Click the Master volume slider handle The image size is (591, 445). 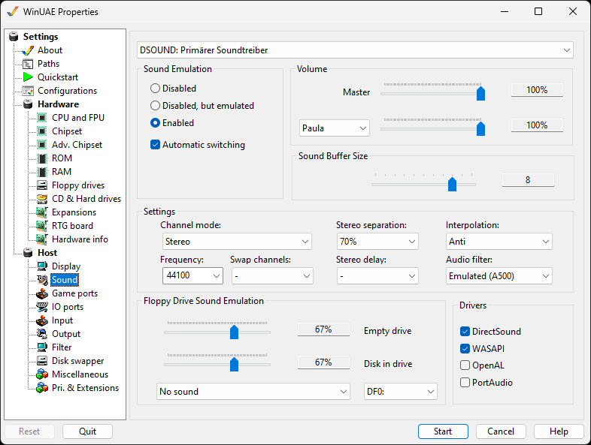[480, 93]
